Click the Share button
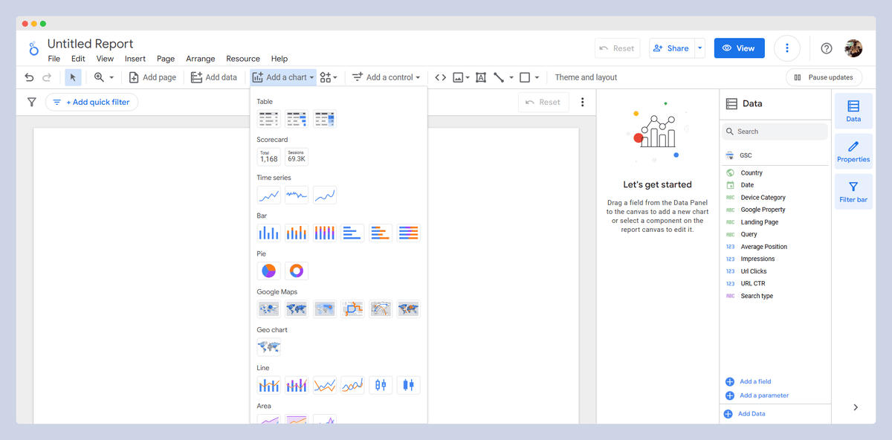This screenshot has height=440, width=892. [671, 48]
